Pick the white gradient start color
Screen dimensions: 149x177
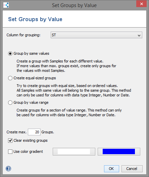click(74, 151)
